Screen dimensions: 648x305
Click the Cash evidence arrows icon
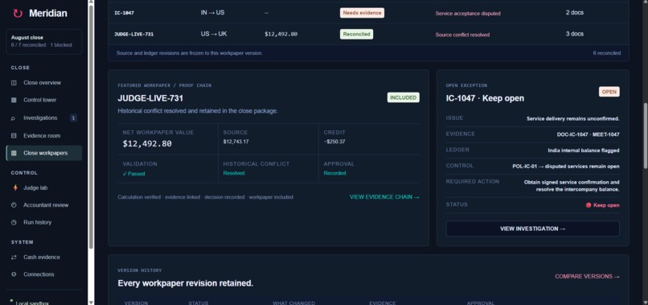click(14, 258)
